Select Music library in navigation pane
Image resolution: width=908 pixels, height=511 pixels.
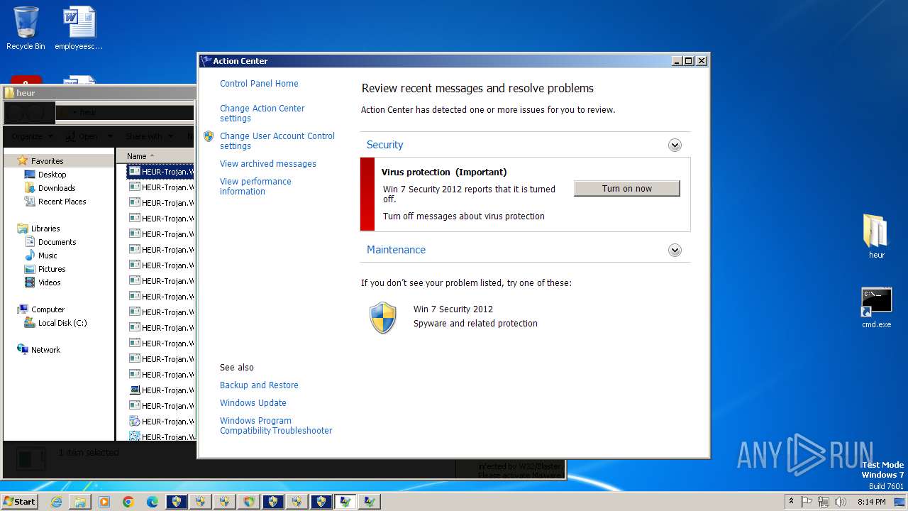[48, 255]
